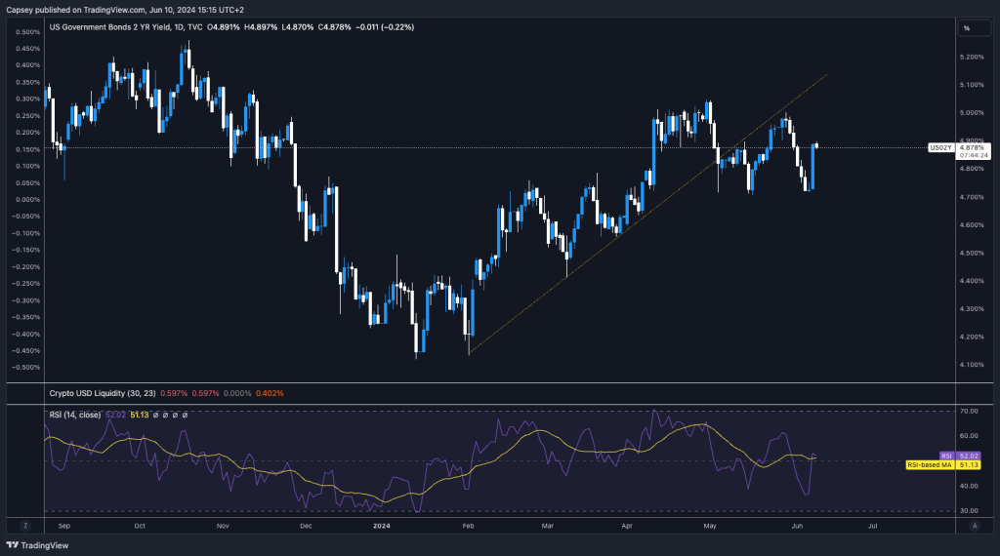Toggle the A auto-scale button
The width and height of the screenshot is (1000, 556).
[974, 525]
